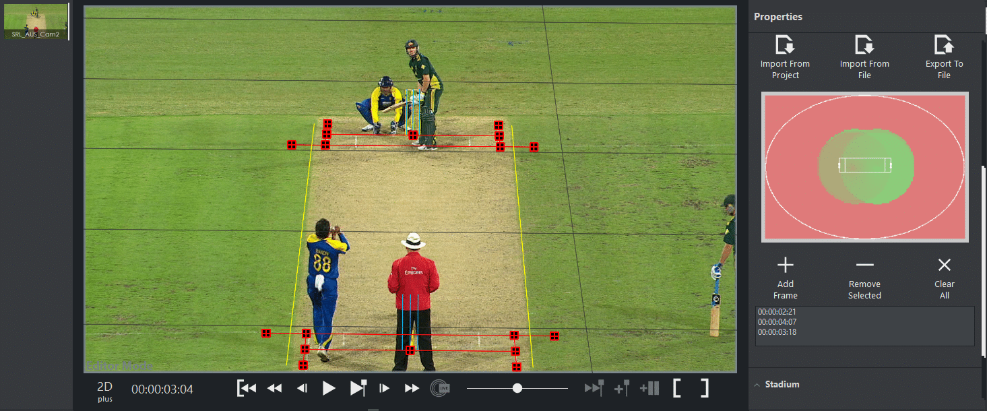Step forward one frame
Image resolution: width=987 pixels, height=411 pixels.
click(x=384, y=388)
